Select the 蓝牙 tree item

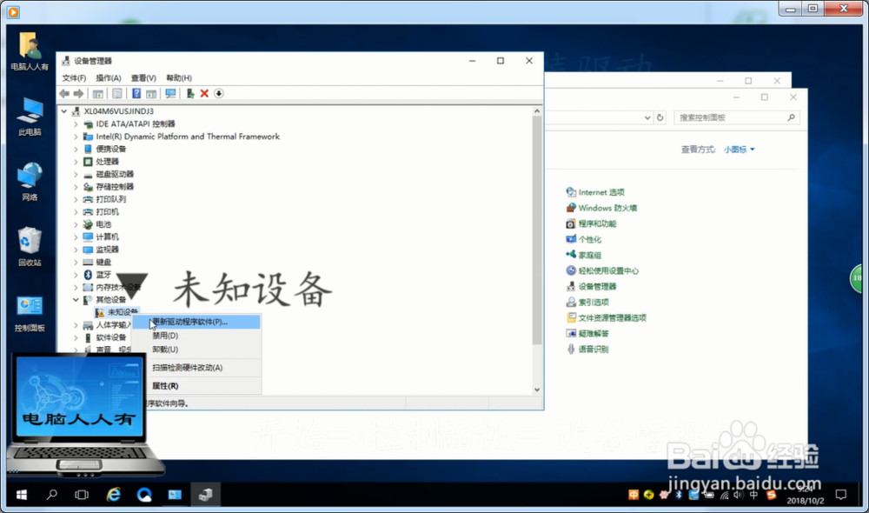pyautogui.click(x=103, y=275)
